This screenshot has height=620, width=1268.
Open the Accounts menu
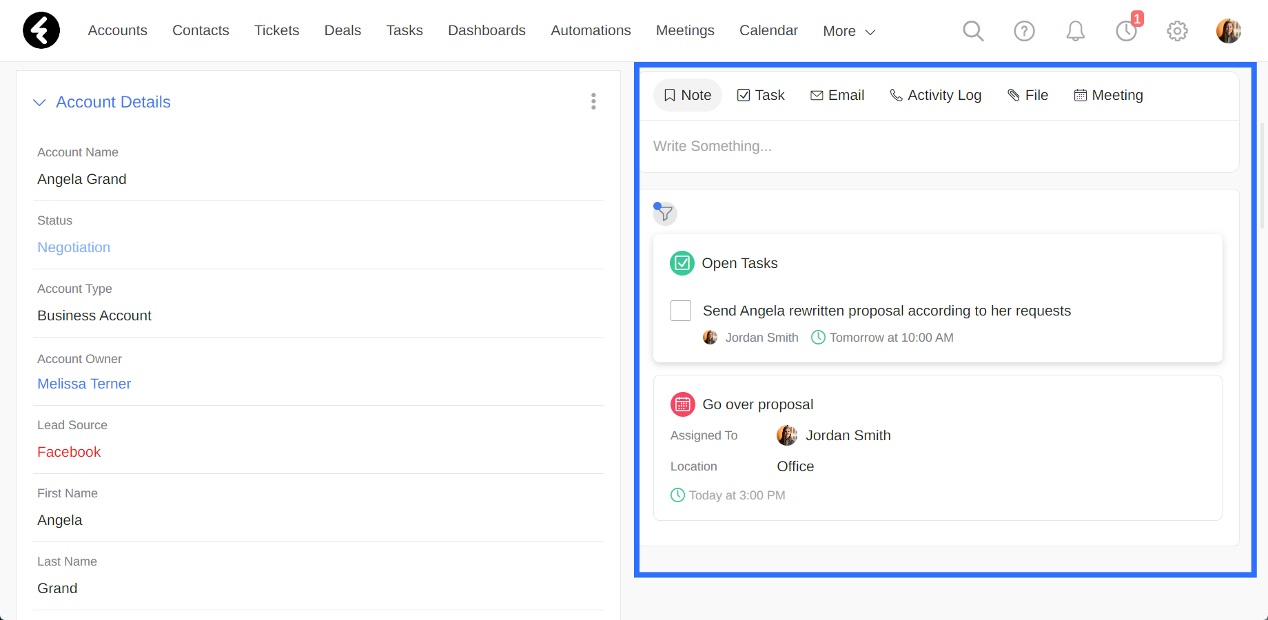(x=118, y=30)
